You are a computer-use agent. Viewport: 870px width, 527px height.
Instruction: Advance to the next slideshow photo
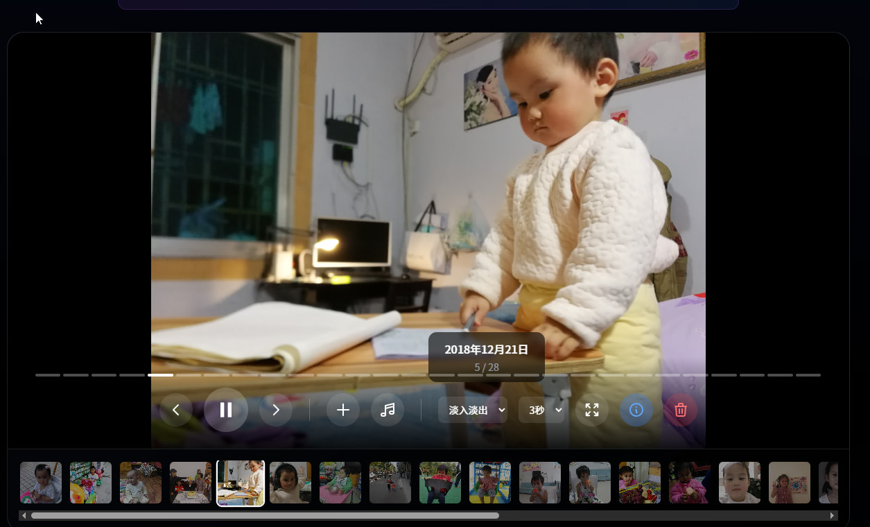click(x=276, y=410)
